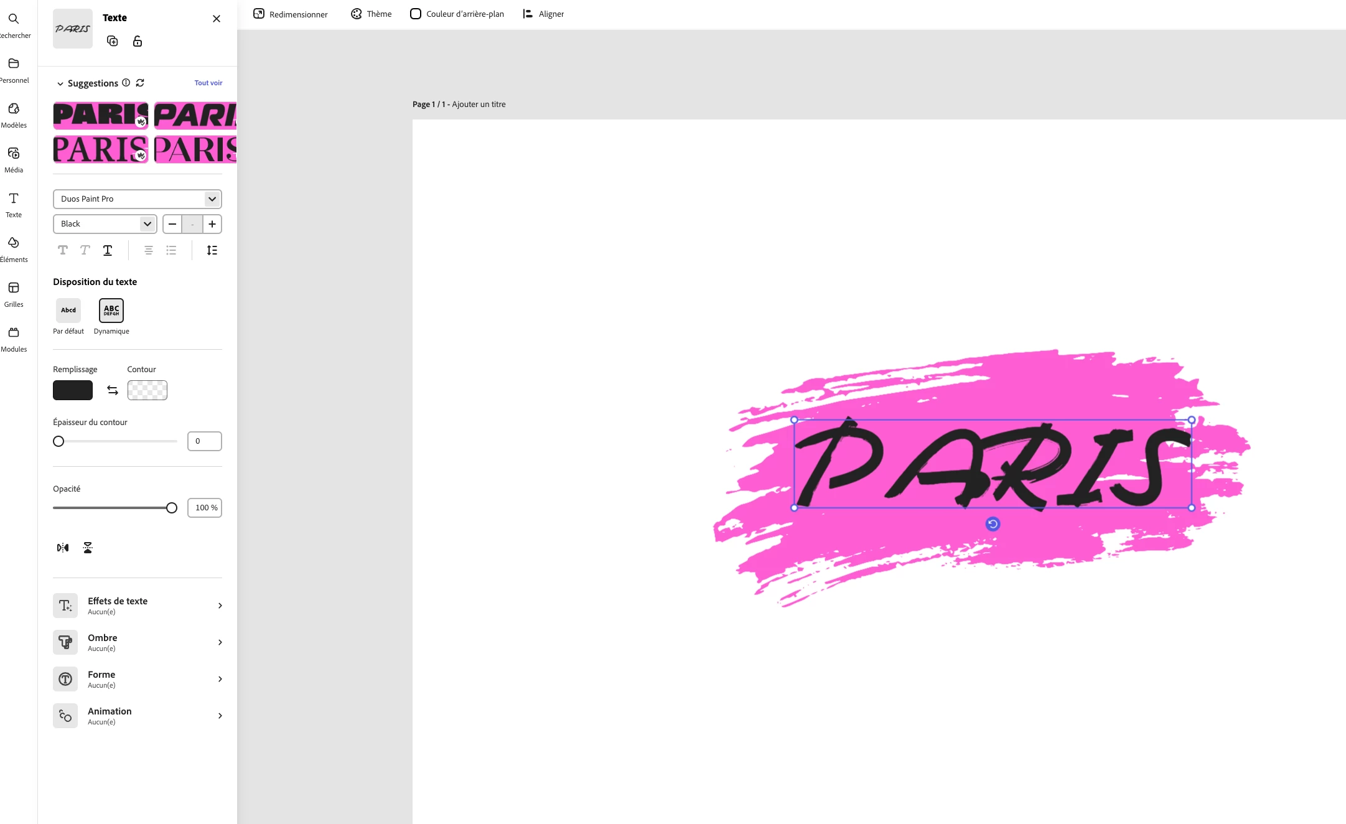Toggle underline formatting
1346x824 pixels.
108,250
